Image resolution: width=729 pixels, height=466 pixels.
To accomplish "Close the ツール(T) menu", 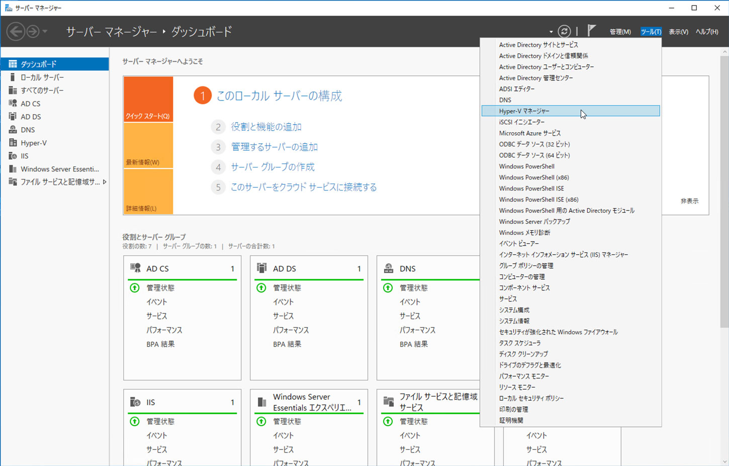I will pyautogui.click(x=651, y=32).
